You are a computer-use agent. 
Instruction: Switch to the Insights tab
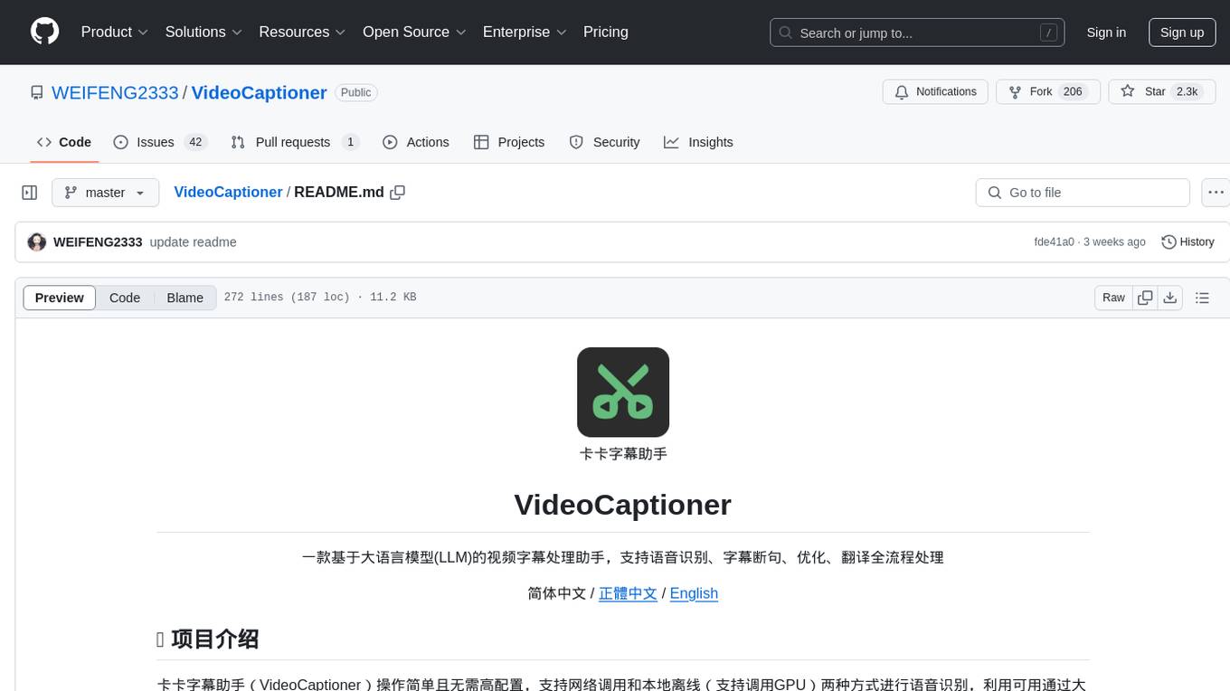(x=698, y=142)
